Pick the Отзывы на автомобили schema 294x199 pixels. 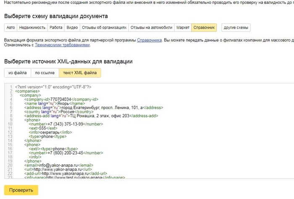tap(152, 28)
